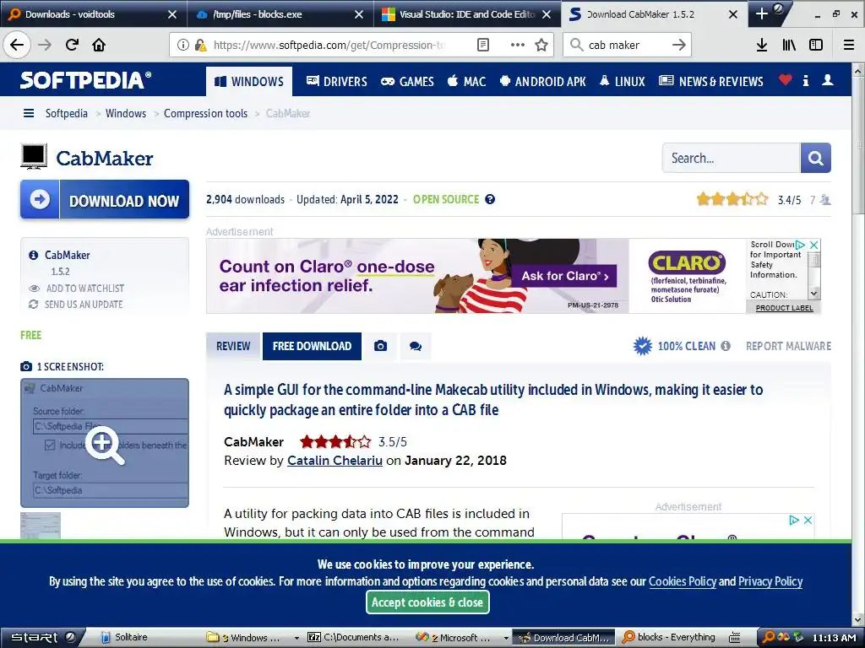This screenshot has height=648, width=865.
Task: Bookmark this page with the star icon
Action: (541, 45)
